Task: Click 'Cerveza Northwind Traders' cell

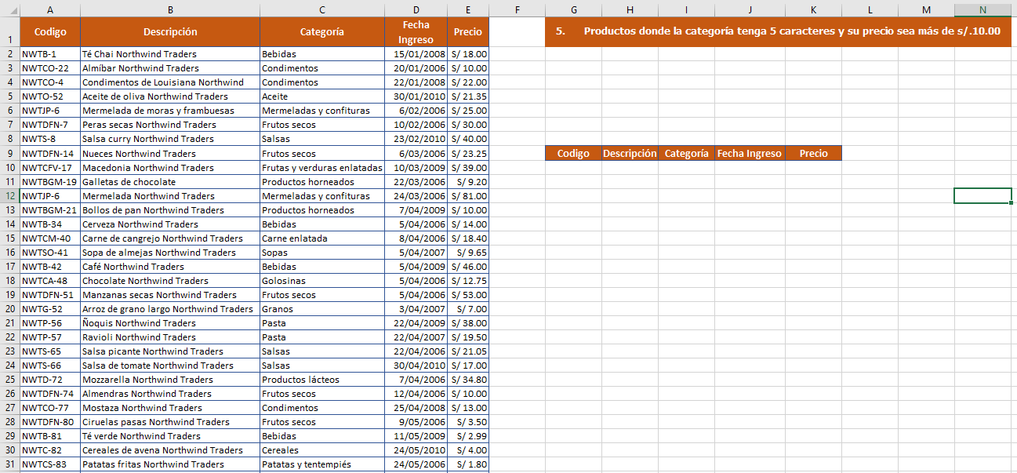Action: [x=170, y=224]
